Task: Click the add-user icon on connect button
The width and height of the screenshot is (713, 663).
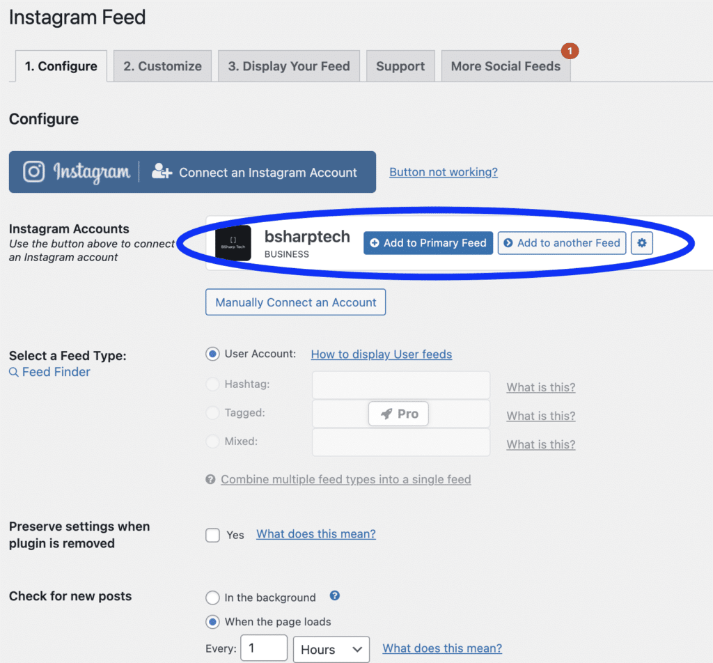Action: coord(162,171)
